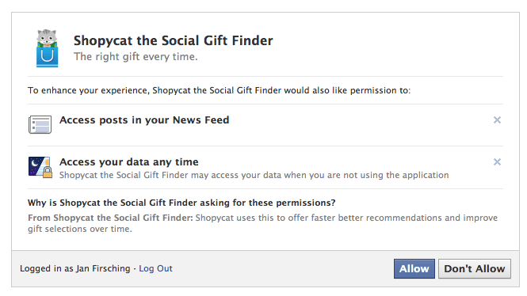527x296 pixels.
Task: Click the tagline The right gift every time
Action: click(x=136, y=57)
